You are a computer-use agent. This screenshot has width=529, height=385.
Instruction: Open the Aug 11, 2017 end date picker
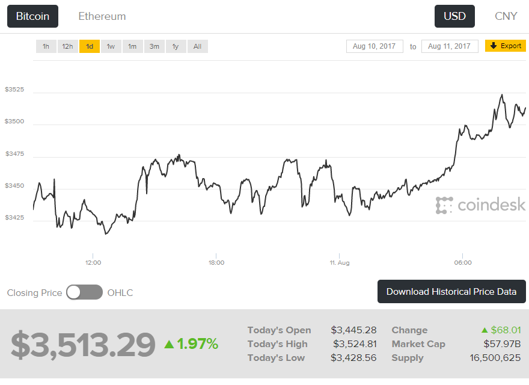[450, 46]
